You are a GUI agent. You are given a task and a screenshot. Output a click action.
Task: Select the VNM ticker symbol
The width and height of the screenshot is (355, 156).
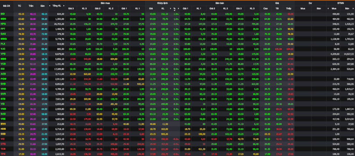click(3, 109)
